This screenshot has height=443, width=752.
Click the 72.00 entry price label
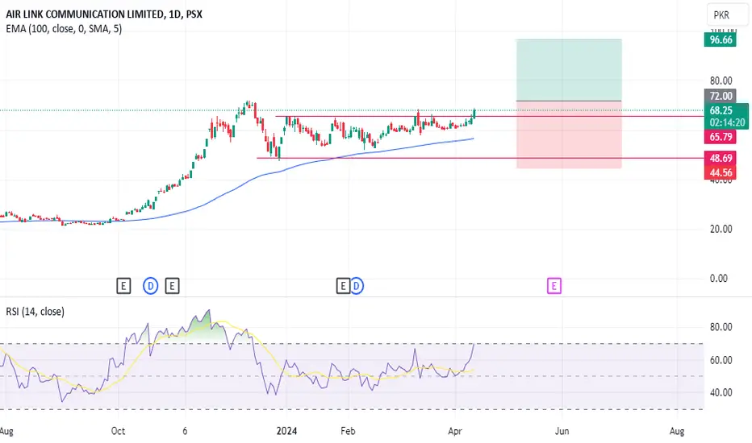click(x=721, y=96)
